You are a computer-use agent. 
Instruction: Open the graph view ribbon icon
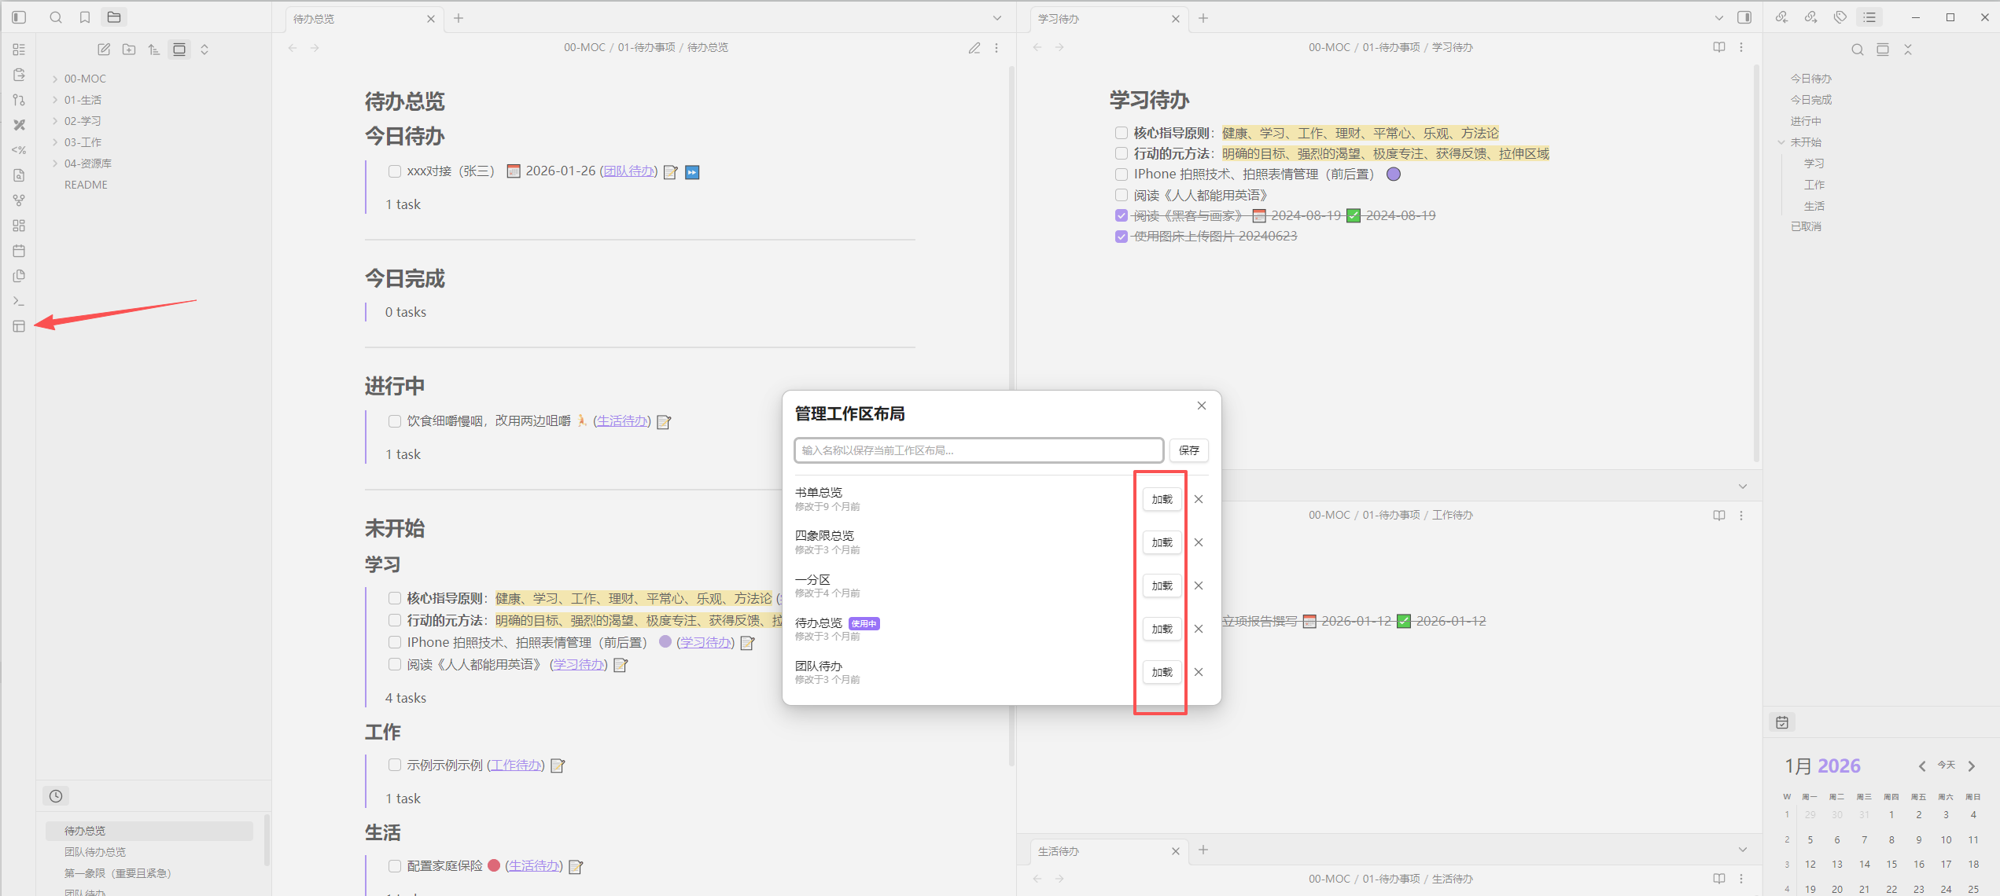click(19, 200)
